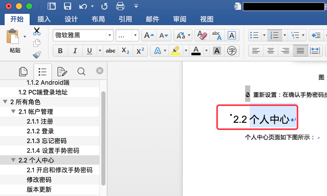Click the Text Effects outlined A icon
327x196 pixels.
point(158,51)
